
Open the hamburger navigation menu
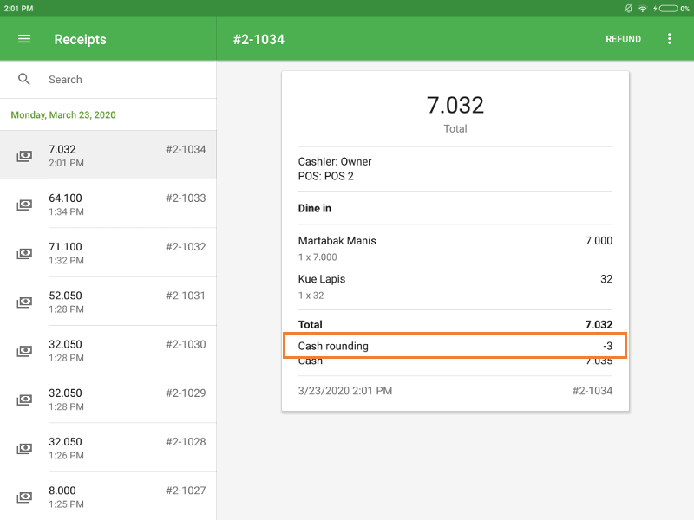[x=24, y=39]
